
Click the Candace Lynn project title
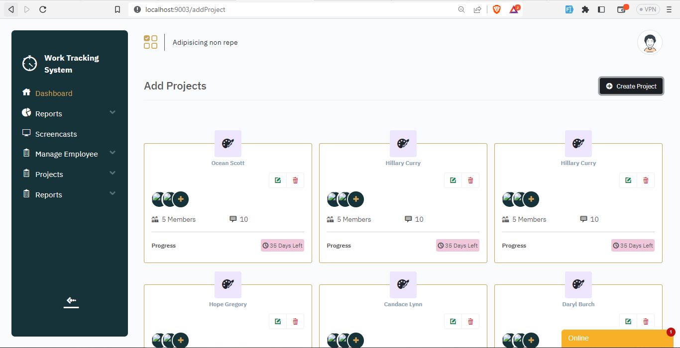[x=403, y=304]
